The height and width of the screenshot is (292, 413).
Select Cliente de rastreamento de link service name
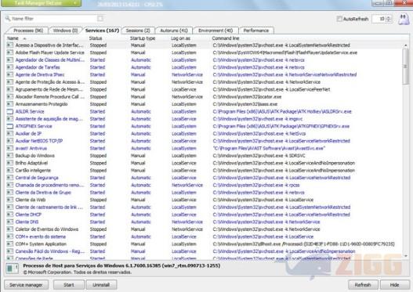point(49,207)
